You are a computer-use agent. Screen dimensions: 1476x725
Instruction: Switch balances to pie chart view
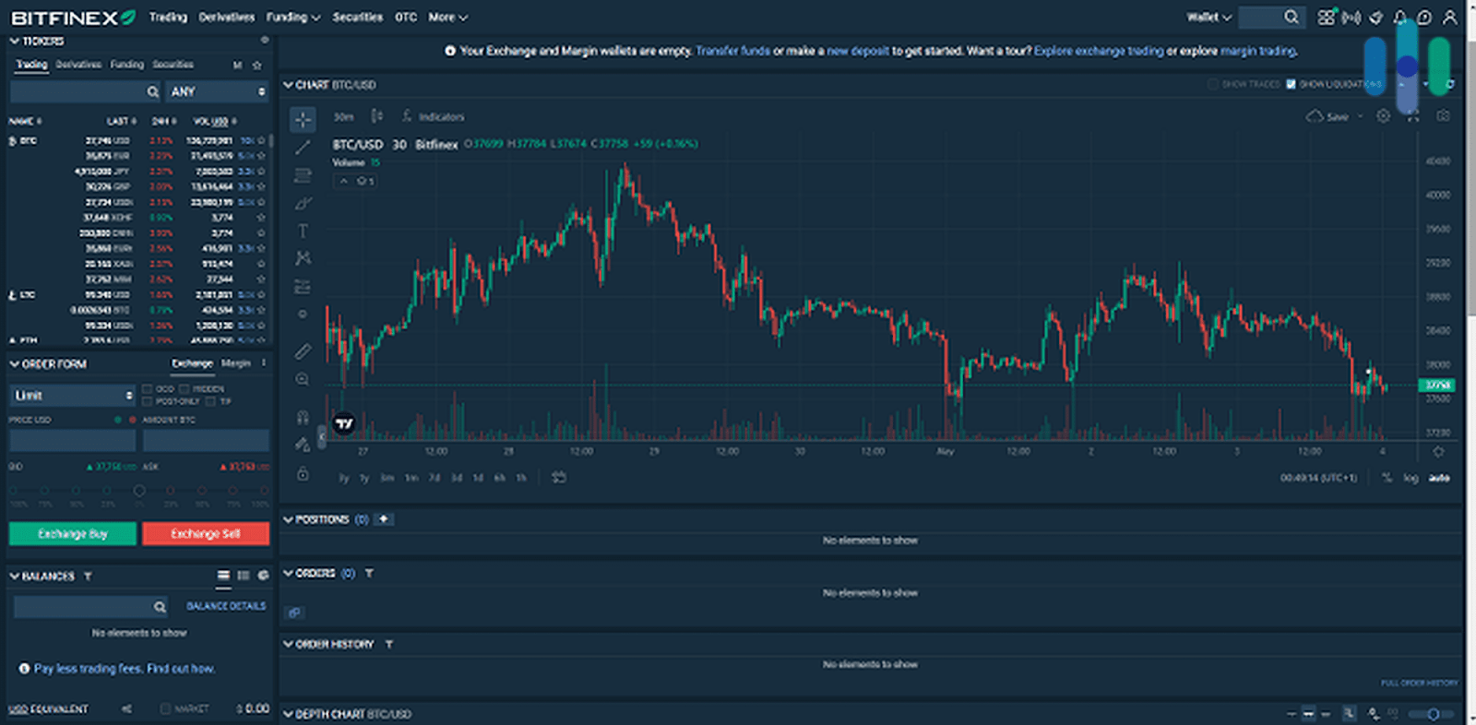click(263, 576)
